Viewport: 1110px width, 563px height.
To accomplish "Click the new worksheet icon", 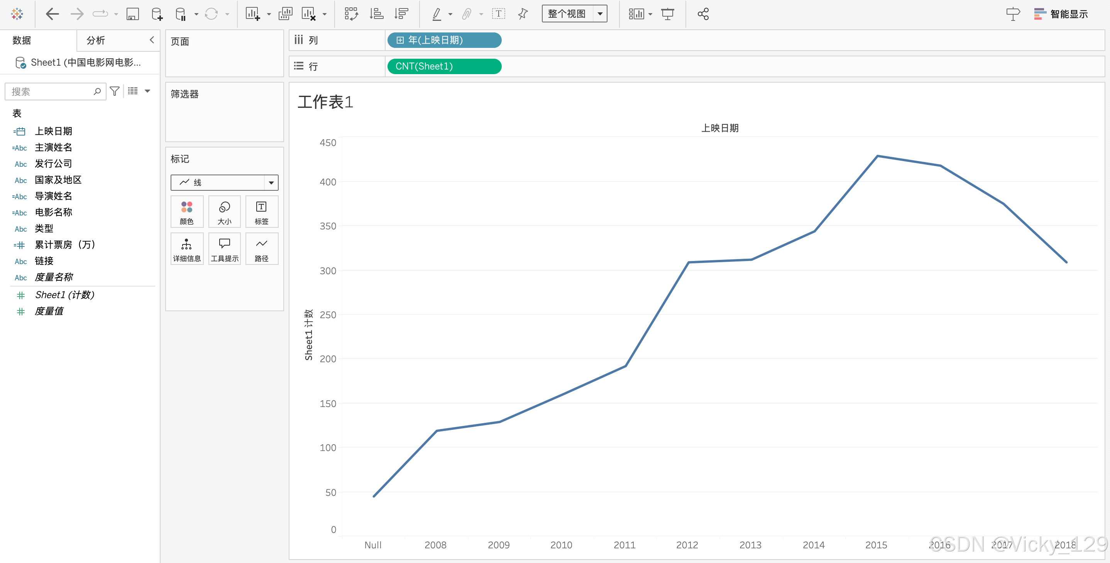I will click(252, 14).
